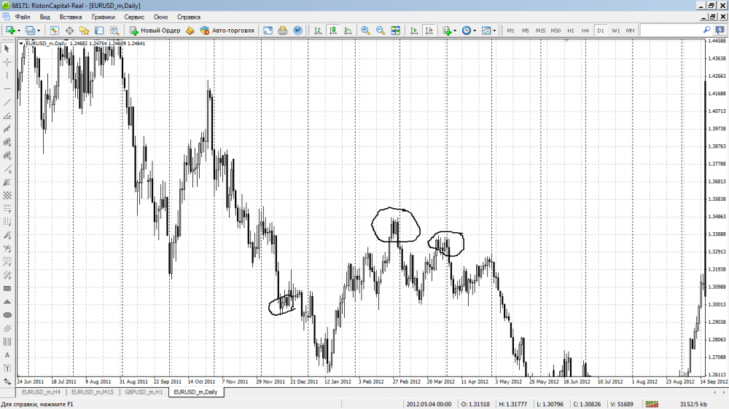729x409 pixels.
Task: Open the Strategy Tester icon
Action: click(114, 31)
